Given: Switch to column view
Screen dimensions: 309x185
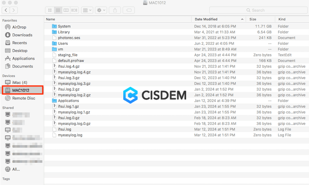Looking at the screenshot, I should 66,10.
